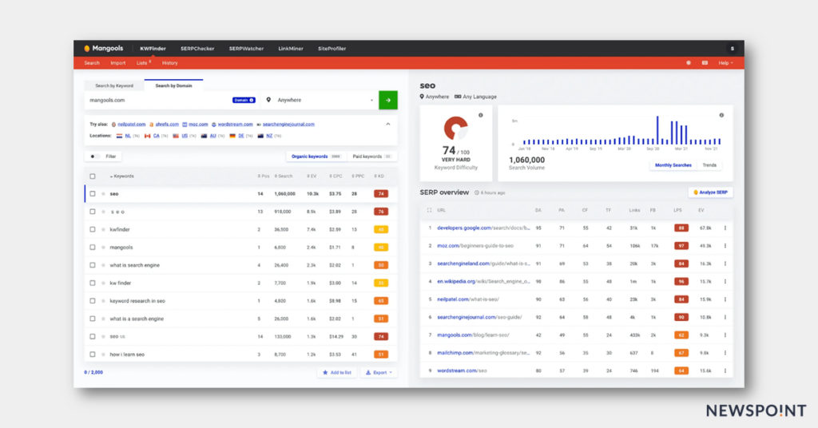Sort by CPC column header

(336, 176)
